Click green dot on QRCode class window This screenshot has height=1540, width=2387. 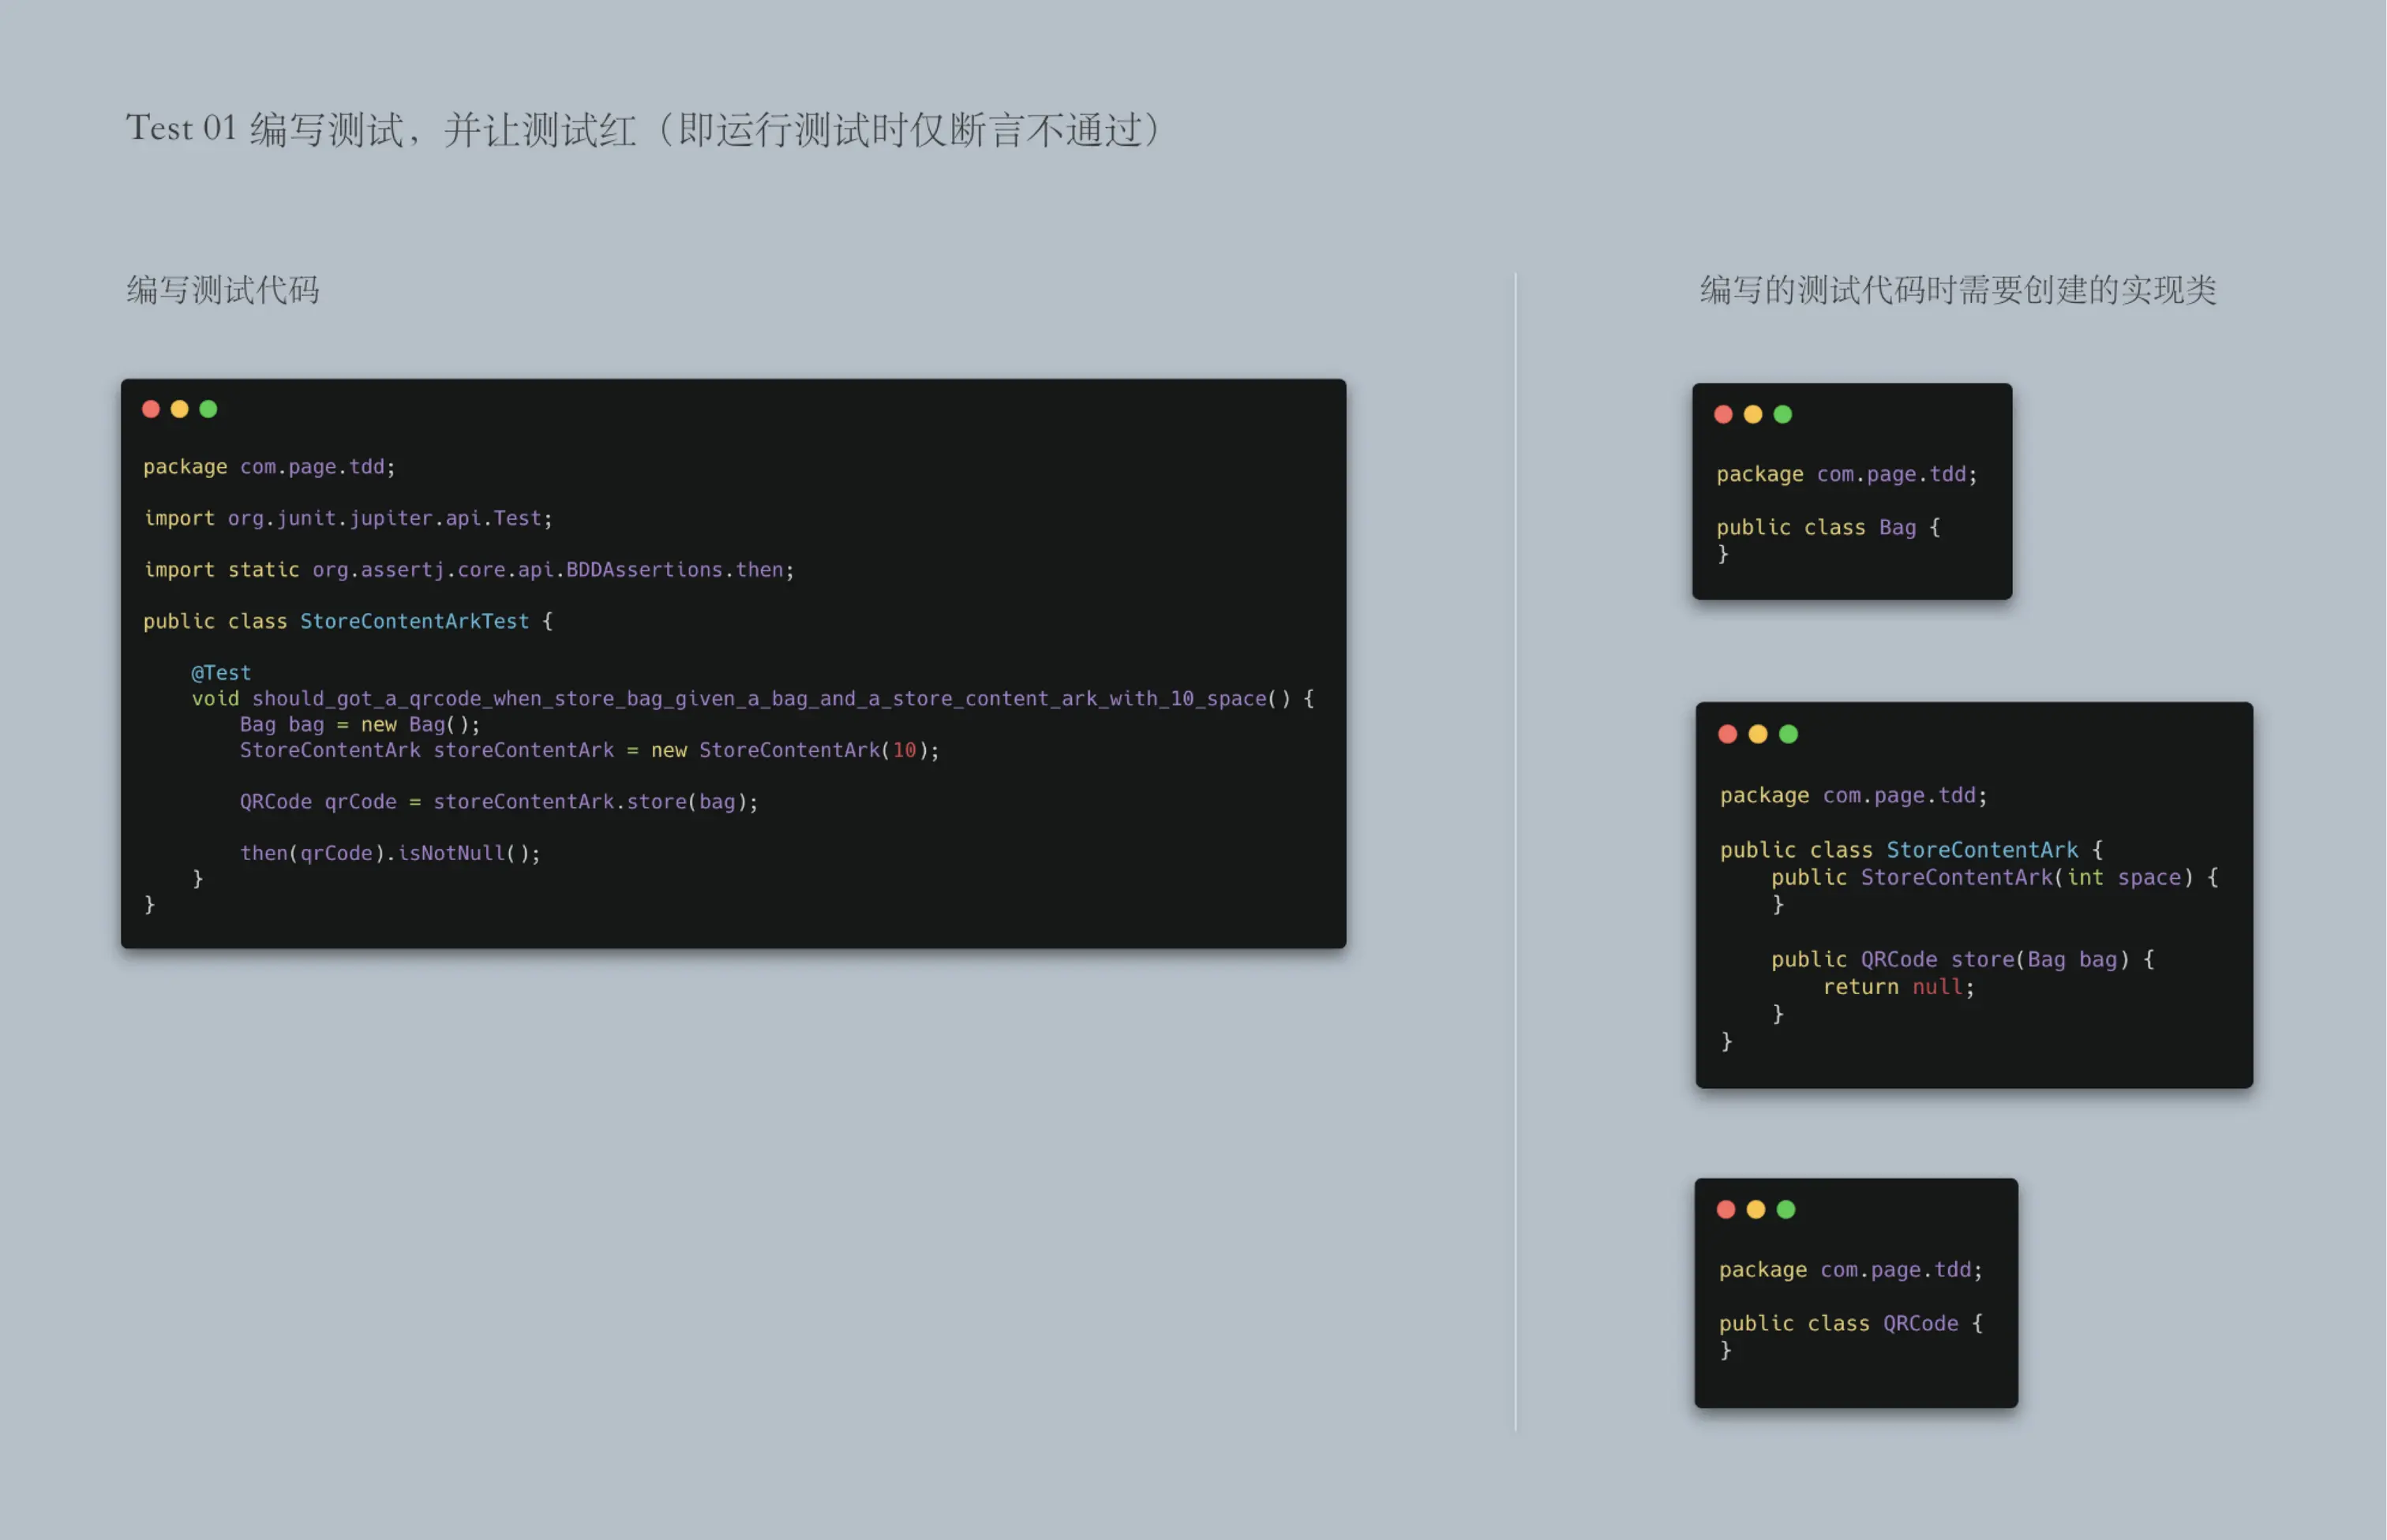click(1786, 1209)
